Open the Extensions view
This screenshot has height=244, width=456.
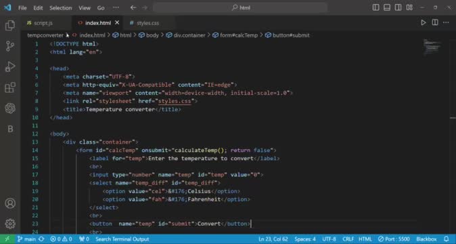click(x=10, y=87)
